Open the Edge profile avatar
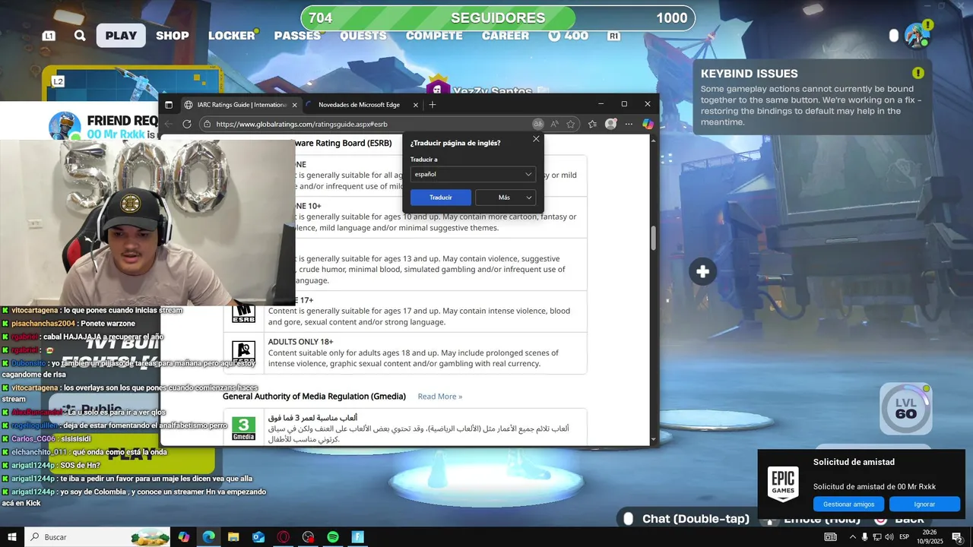This screenshot has height=547, width=973. (x=610, y=124)
